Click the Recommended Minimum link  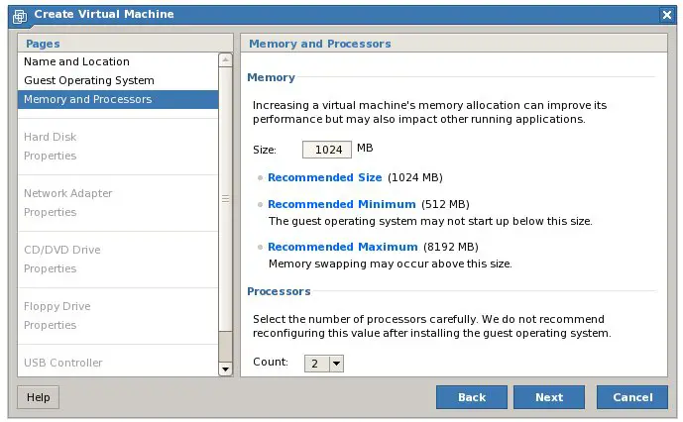(x=341, y=204)
